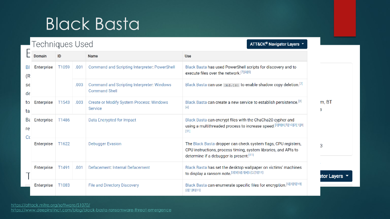Open sub-technique .003 in Windows Service row
This screenshot has width=390, height=219.
[79, 102]
